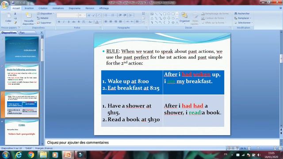
Task: Open the Sélectionner menu
Action: pos(244,23)
